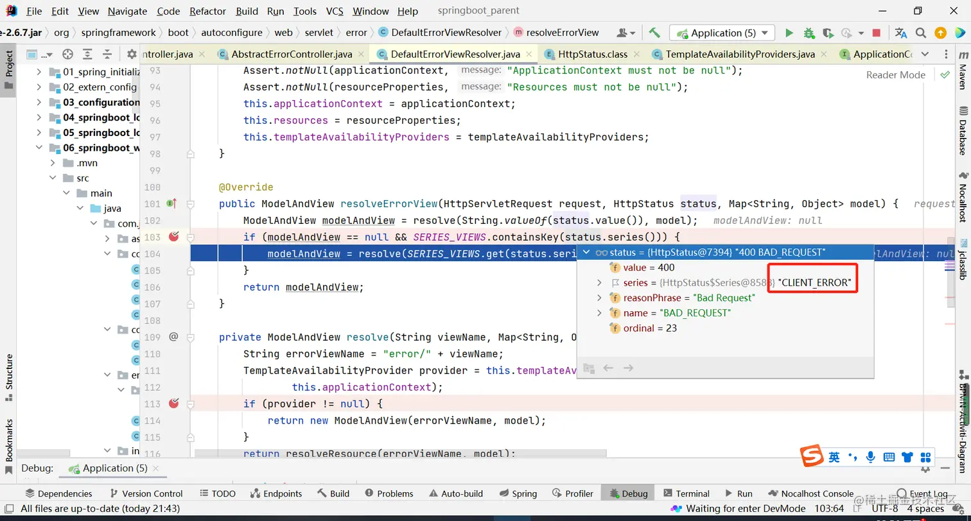Toggle the breakpoint on line 113
971x521 pixels.
(173, 404)
